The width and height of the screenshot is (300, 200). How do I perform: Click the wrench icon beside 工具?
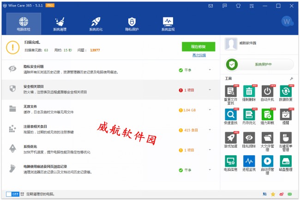pyautogui.click(x=291, y=79)
